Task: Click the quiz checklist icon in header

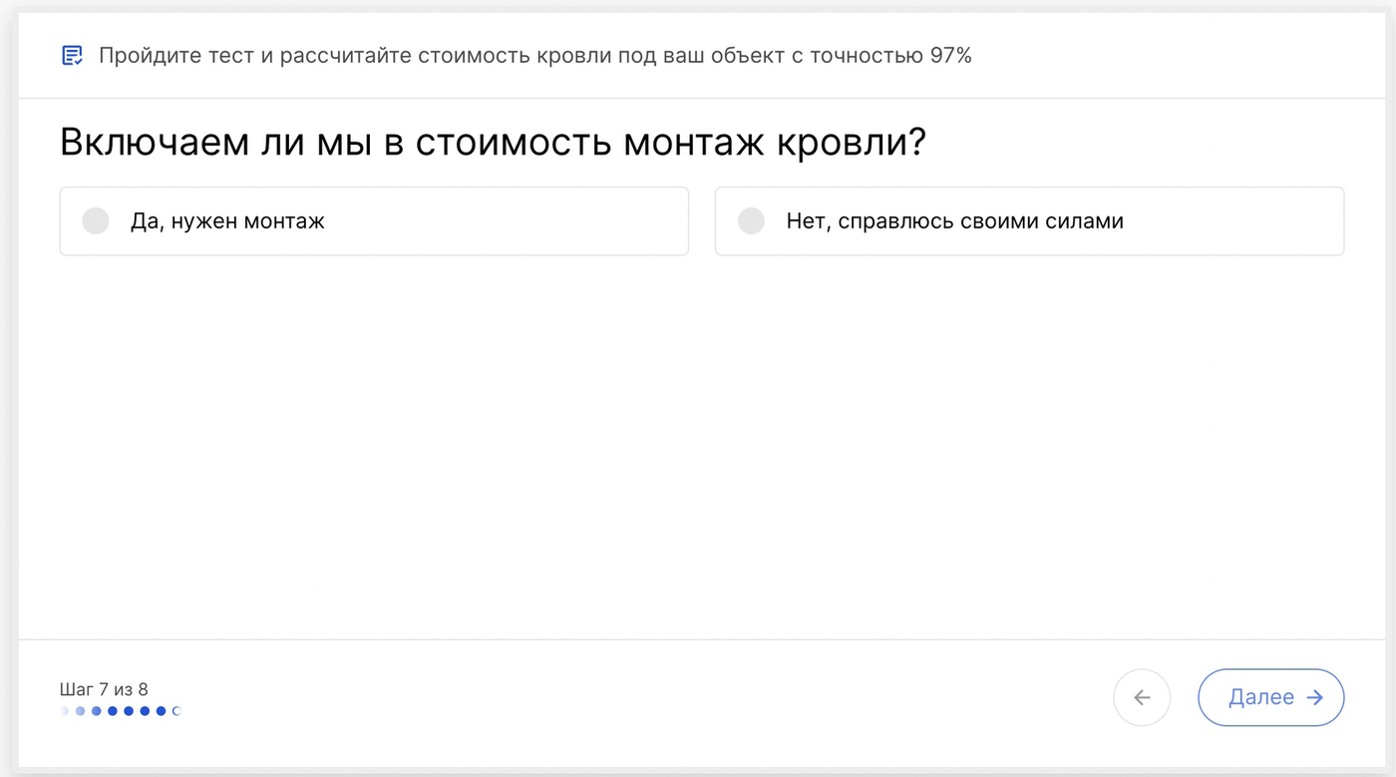Action: 72,55
